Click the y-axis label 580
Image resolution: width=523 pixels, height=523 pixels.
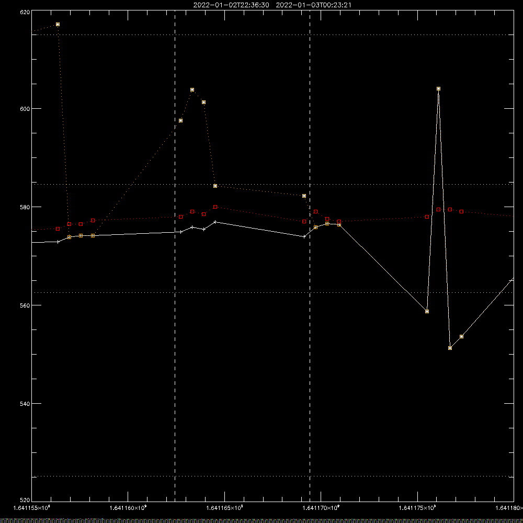coord(25,207)
